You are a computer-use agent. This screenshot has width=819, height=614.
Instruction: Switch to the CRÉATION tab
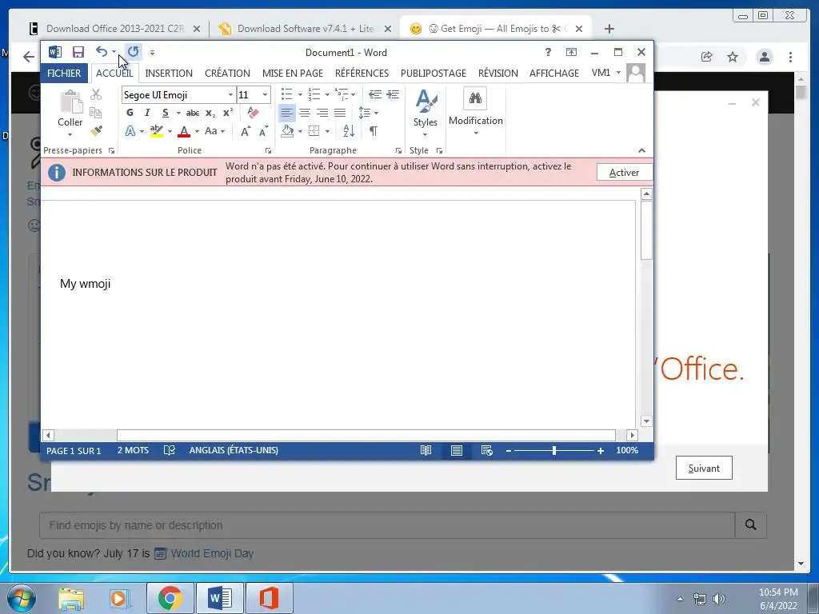(227, 73)
